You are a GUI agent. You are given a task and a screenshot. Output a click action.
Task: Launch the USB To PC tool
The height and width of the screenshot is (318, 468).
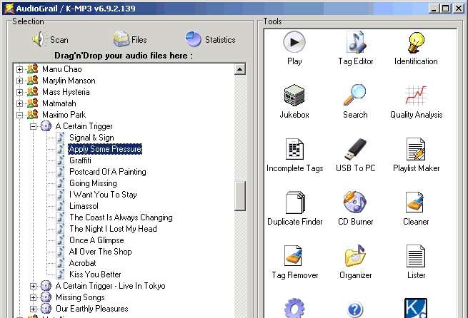click(x=356, y=155)
